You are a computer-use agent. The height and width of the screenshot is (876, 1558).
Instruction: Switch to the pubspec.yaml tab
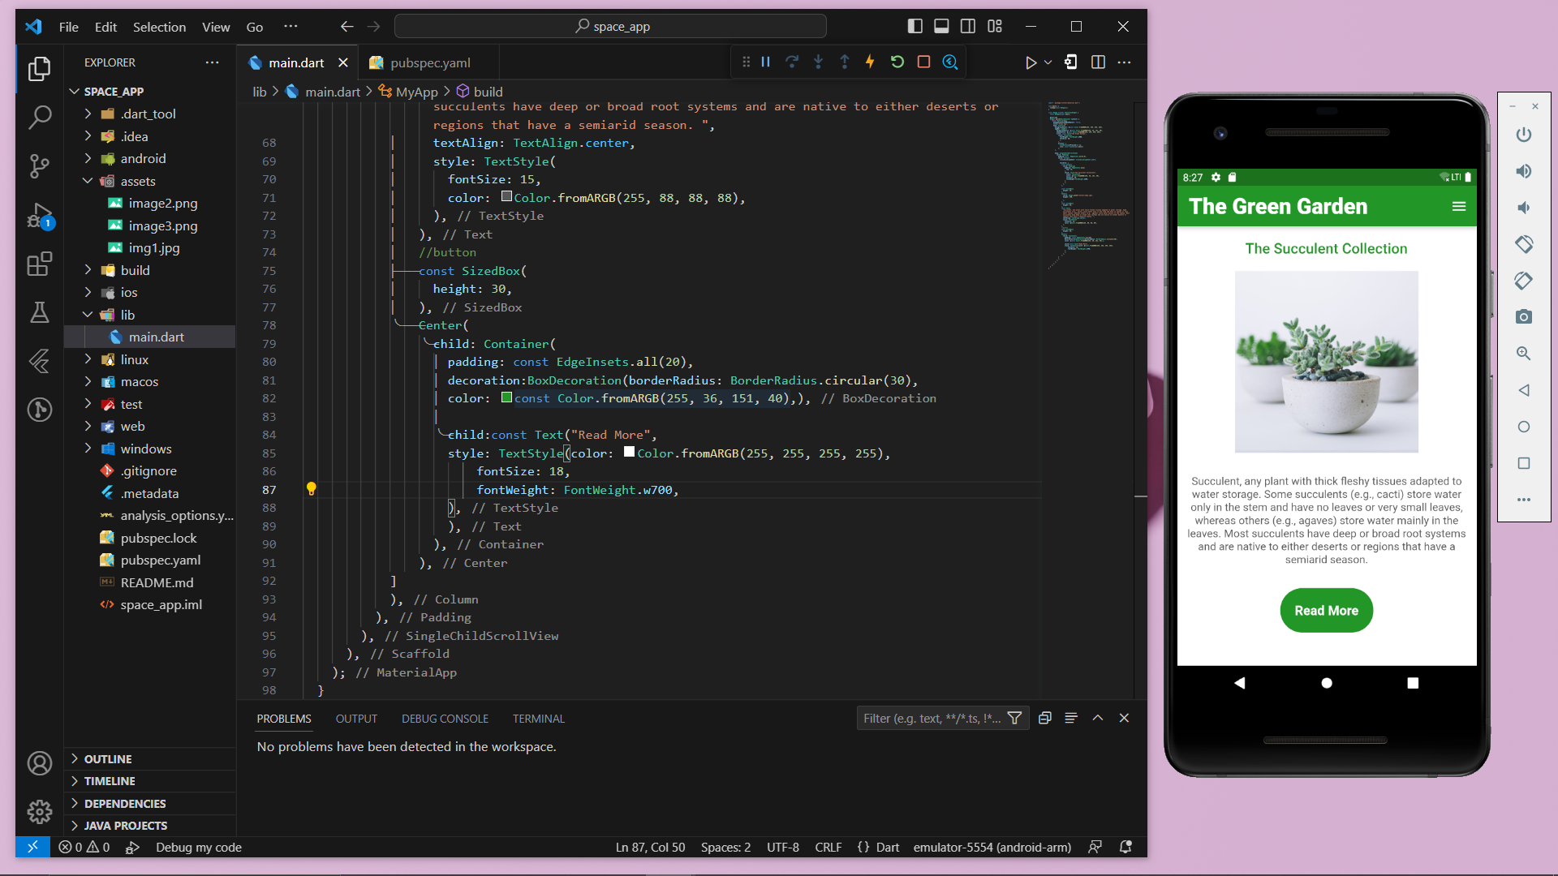(x=430, y=62)
